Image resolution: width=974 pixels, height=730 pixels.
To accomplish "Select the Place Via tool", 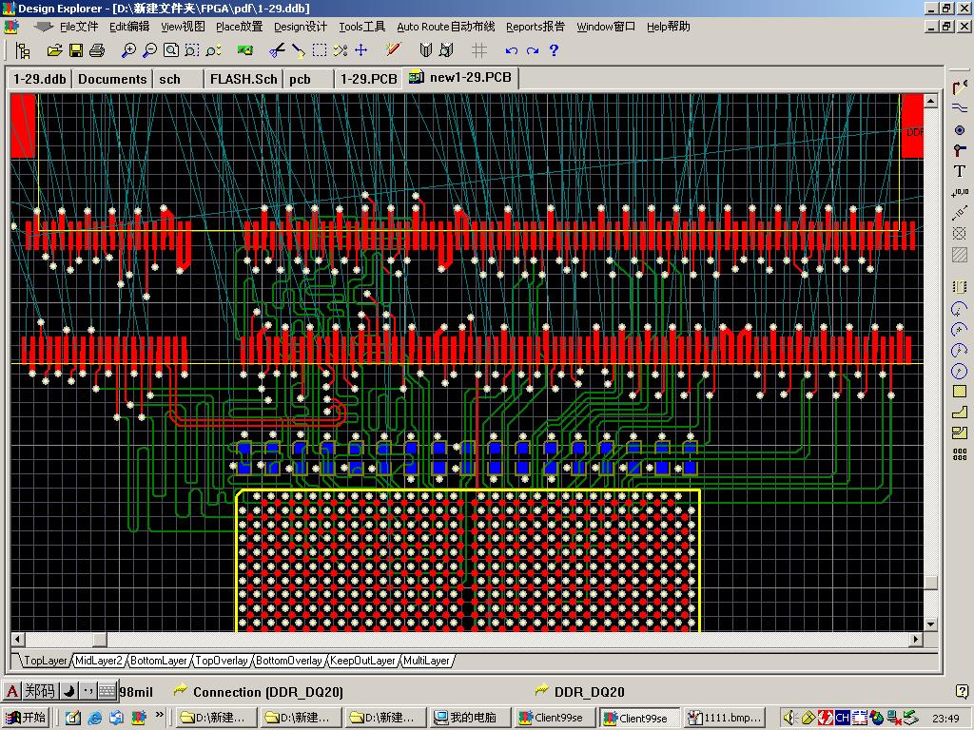I will point(959,150).
